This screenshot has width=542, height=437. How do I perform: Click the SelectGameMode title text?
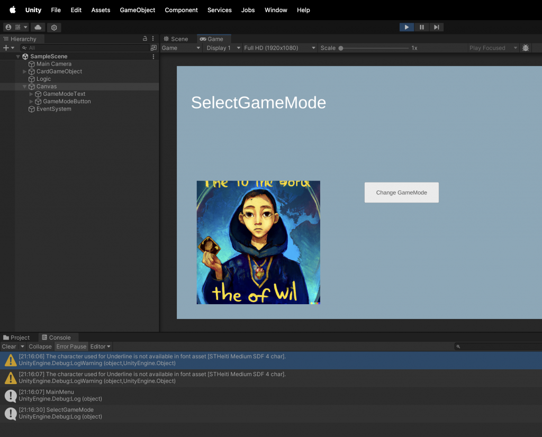click(258, 103)
